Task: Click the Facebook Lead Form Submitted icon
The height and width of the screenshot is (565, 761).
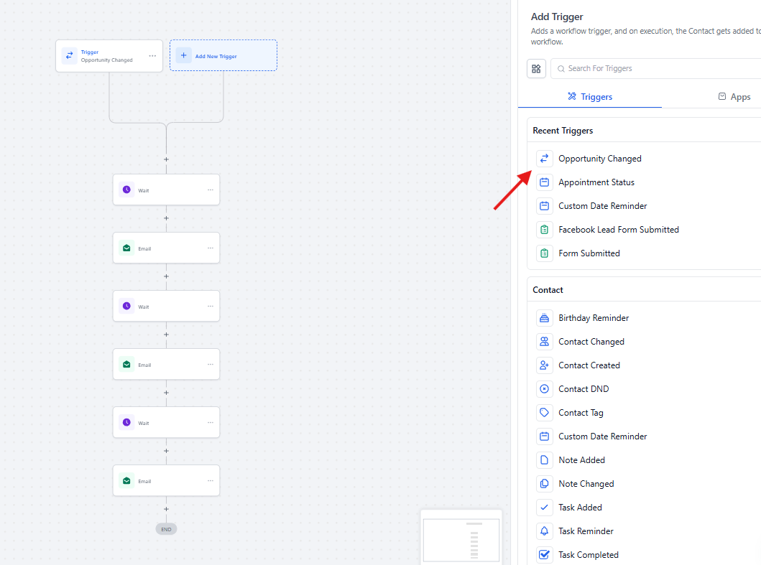Action: (544, 230)
